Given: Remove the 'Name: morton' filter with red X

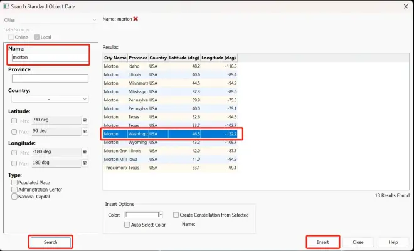Looking at the screenshot, I should [x=135, y=19].
